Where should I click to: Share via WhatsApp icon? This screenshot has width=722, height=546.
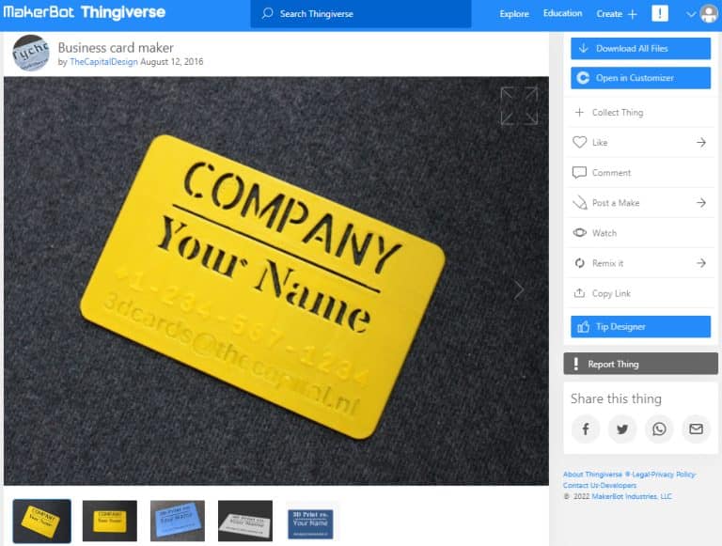[x=659, y=429]
